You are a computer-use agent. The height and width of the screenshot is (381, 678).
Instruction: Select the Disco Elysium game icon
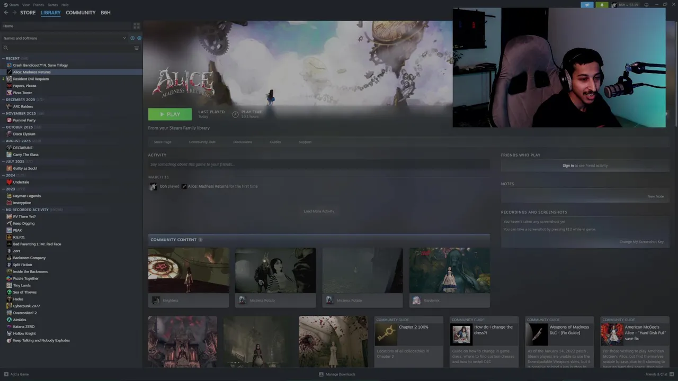[x=9, y=134]
